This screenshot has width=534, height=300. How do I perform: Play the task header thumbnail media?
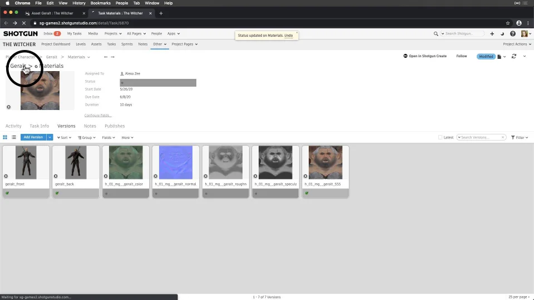pyautogui.click(x=8, y=107)
